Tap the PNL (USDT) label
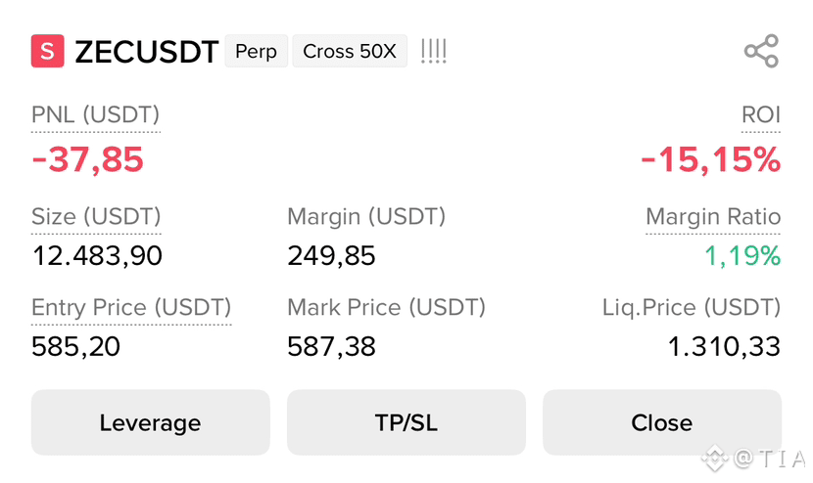This screenshot has height=483, width=813. point(95,114)
